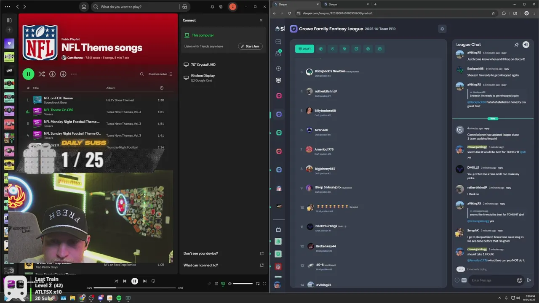Skip to previous track

click(125, 281)
